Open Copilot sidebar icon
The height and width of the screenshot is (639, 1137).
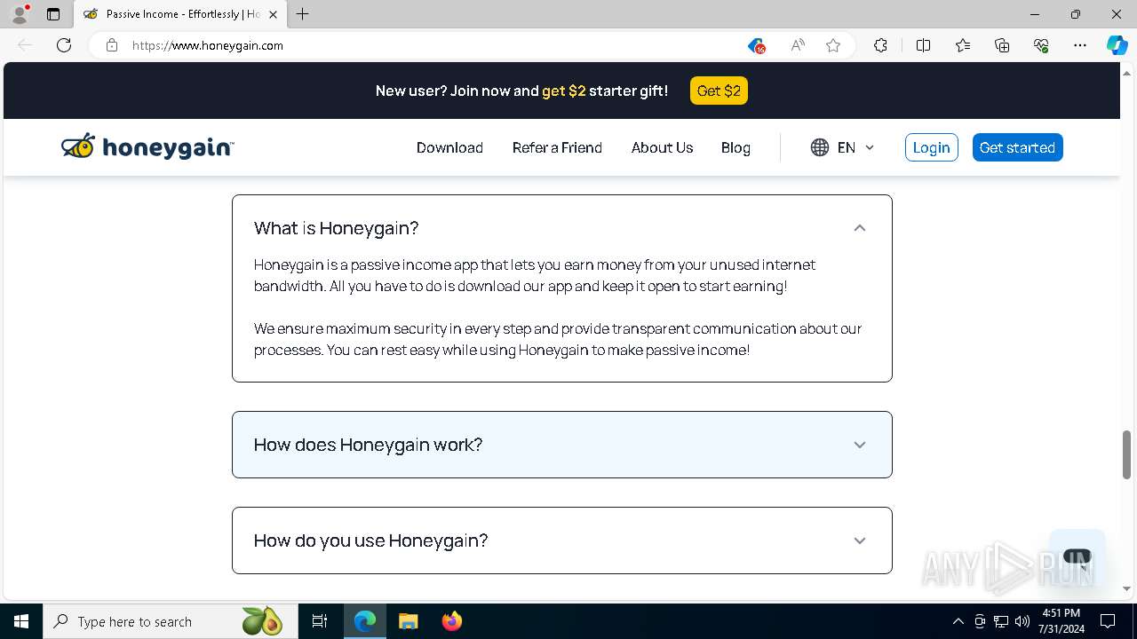click(x=1117, y=45)
